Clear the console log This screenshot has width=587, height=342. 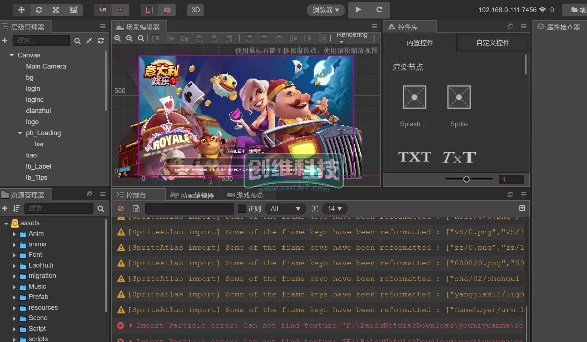(x=121, y=209)
